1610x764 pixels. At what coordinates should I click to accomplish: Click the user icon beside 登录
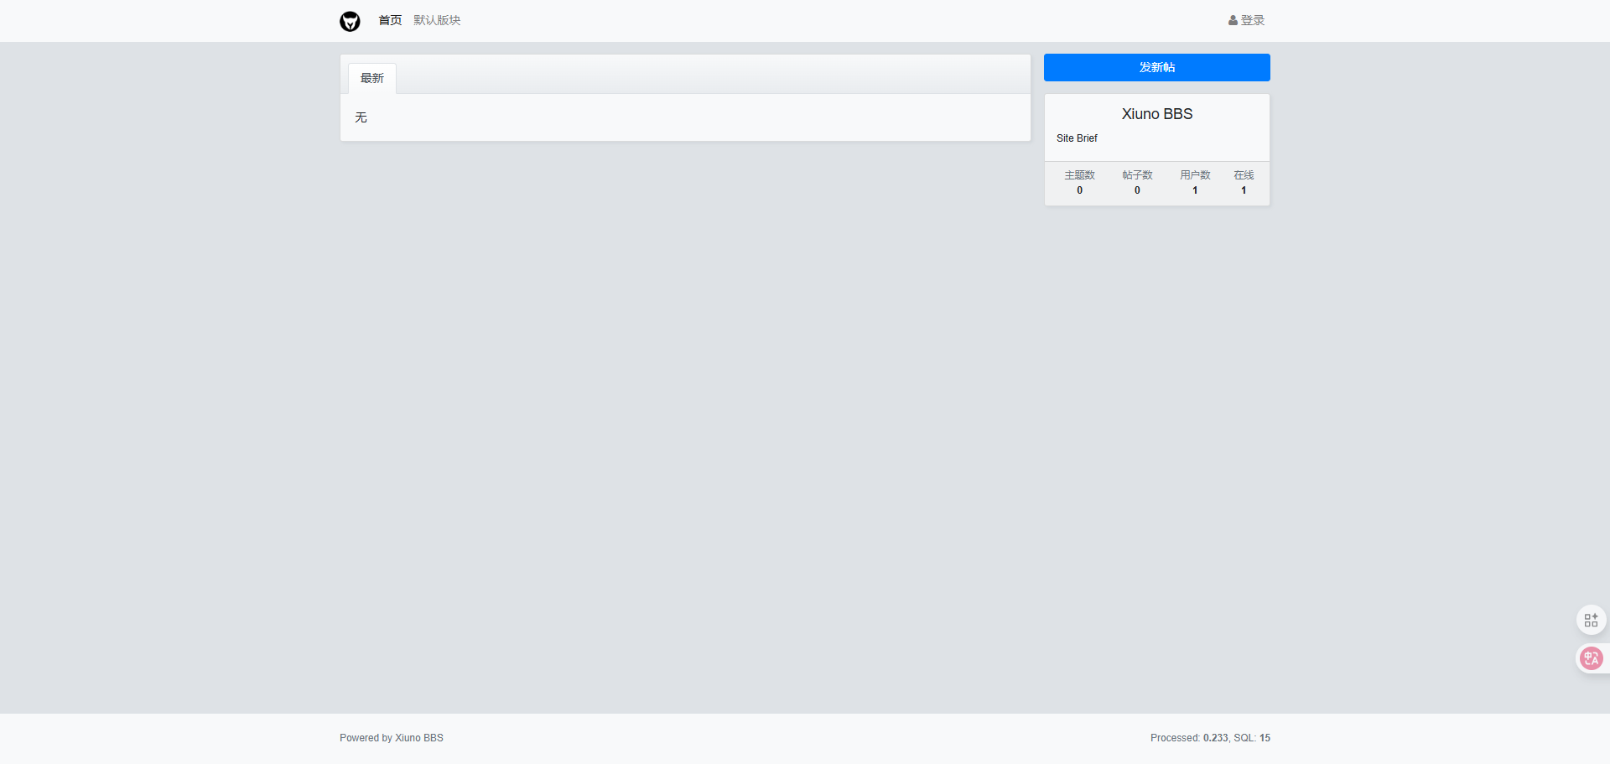click(1233, 21)
